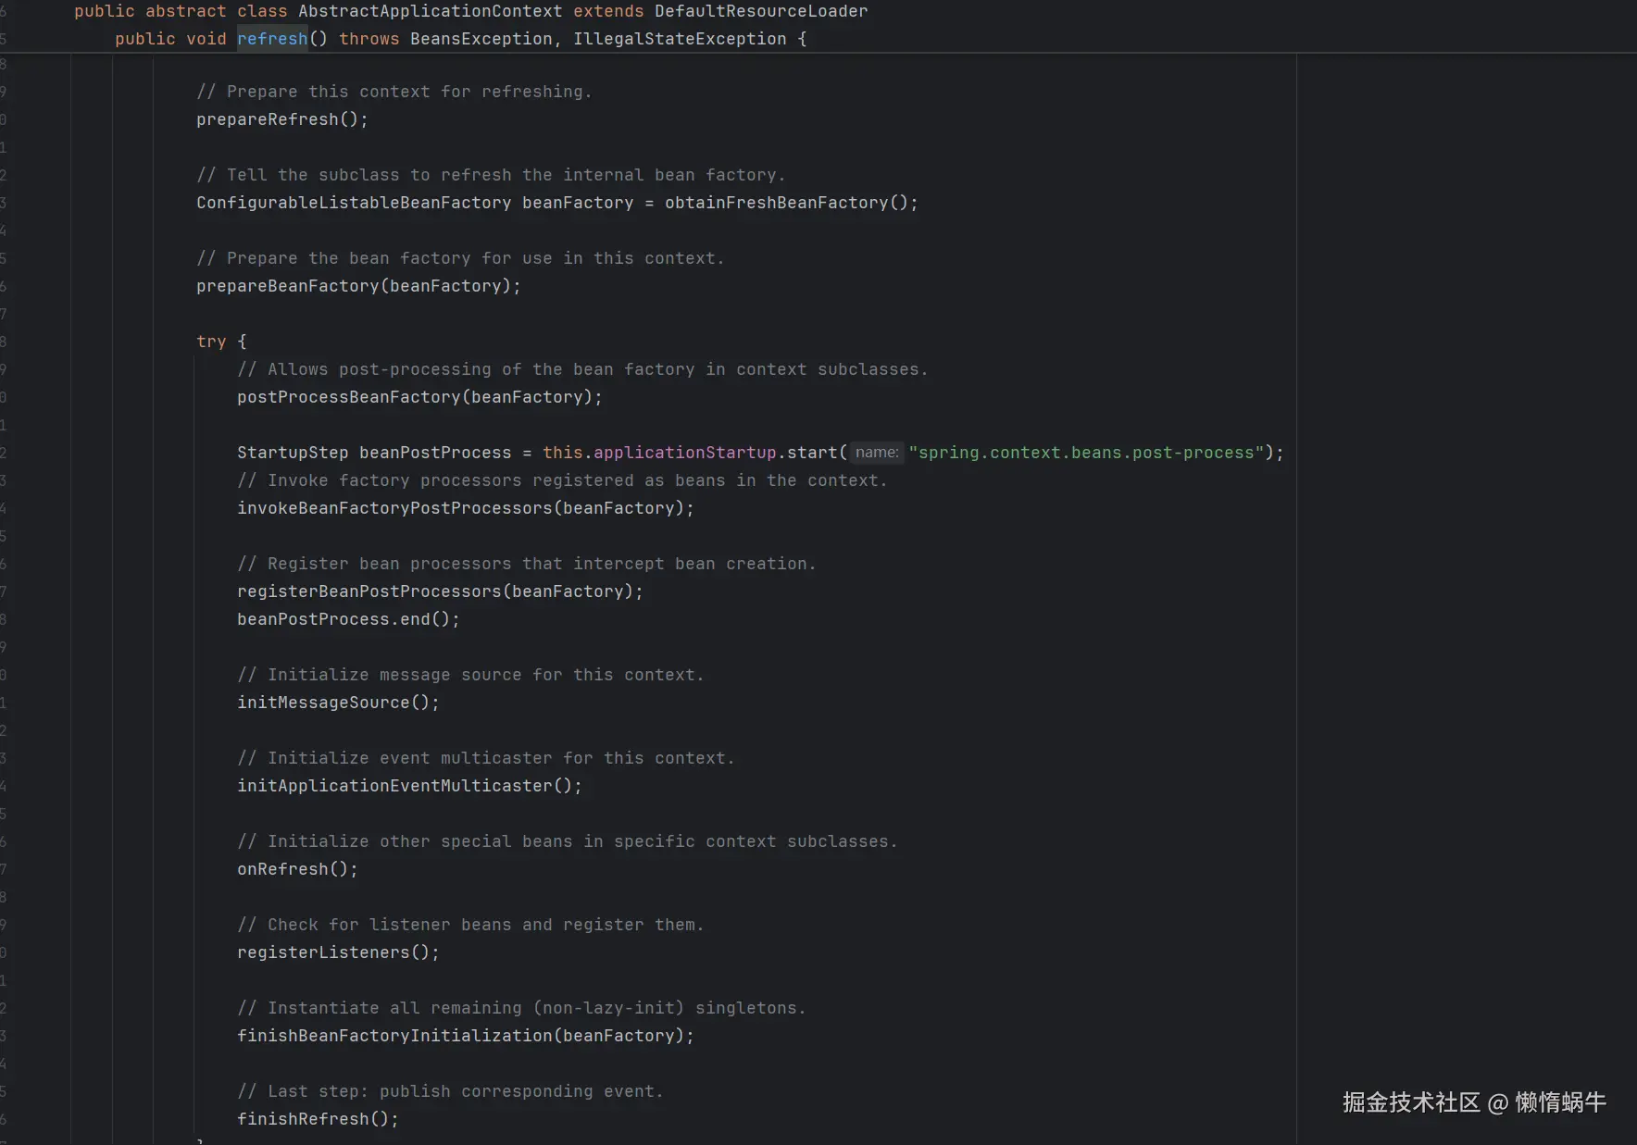Click BeansException in the throws clause
This screenshot has height=1145, width=1637.
[481, 39]
